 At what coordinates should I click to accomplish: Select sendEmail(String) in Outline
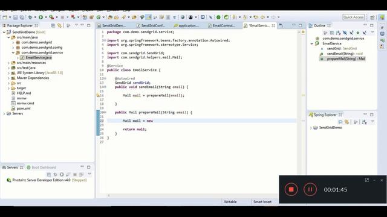[345, 54]
